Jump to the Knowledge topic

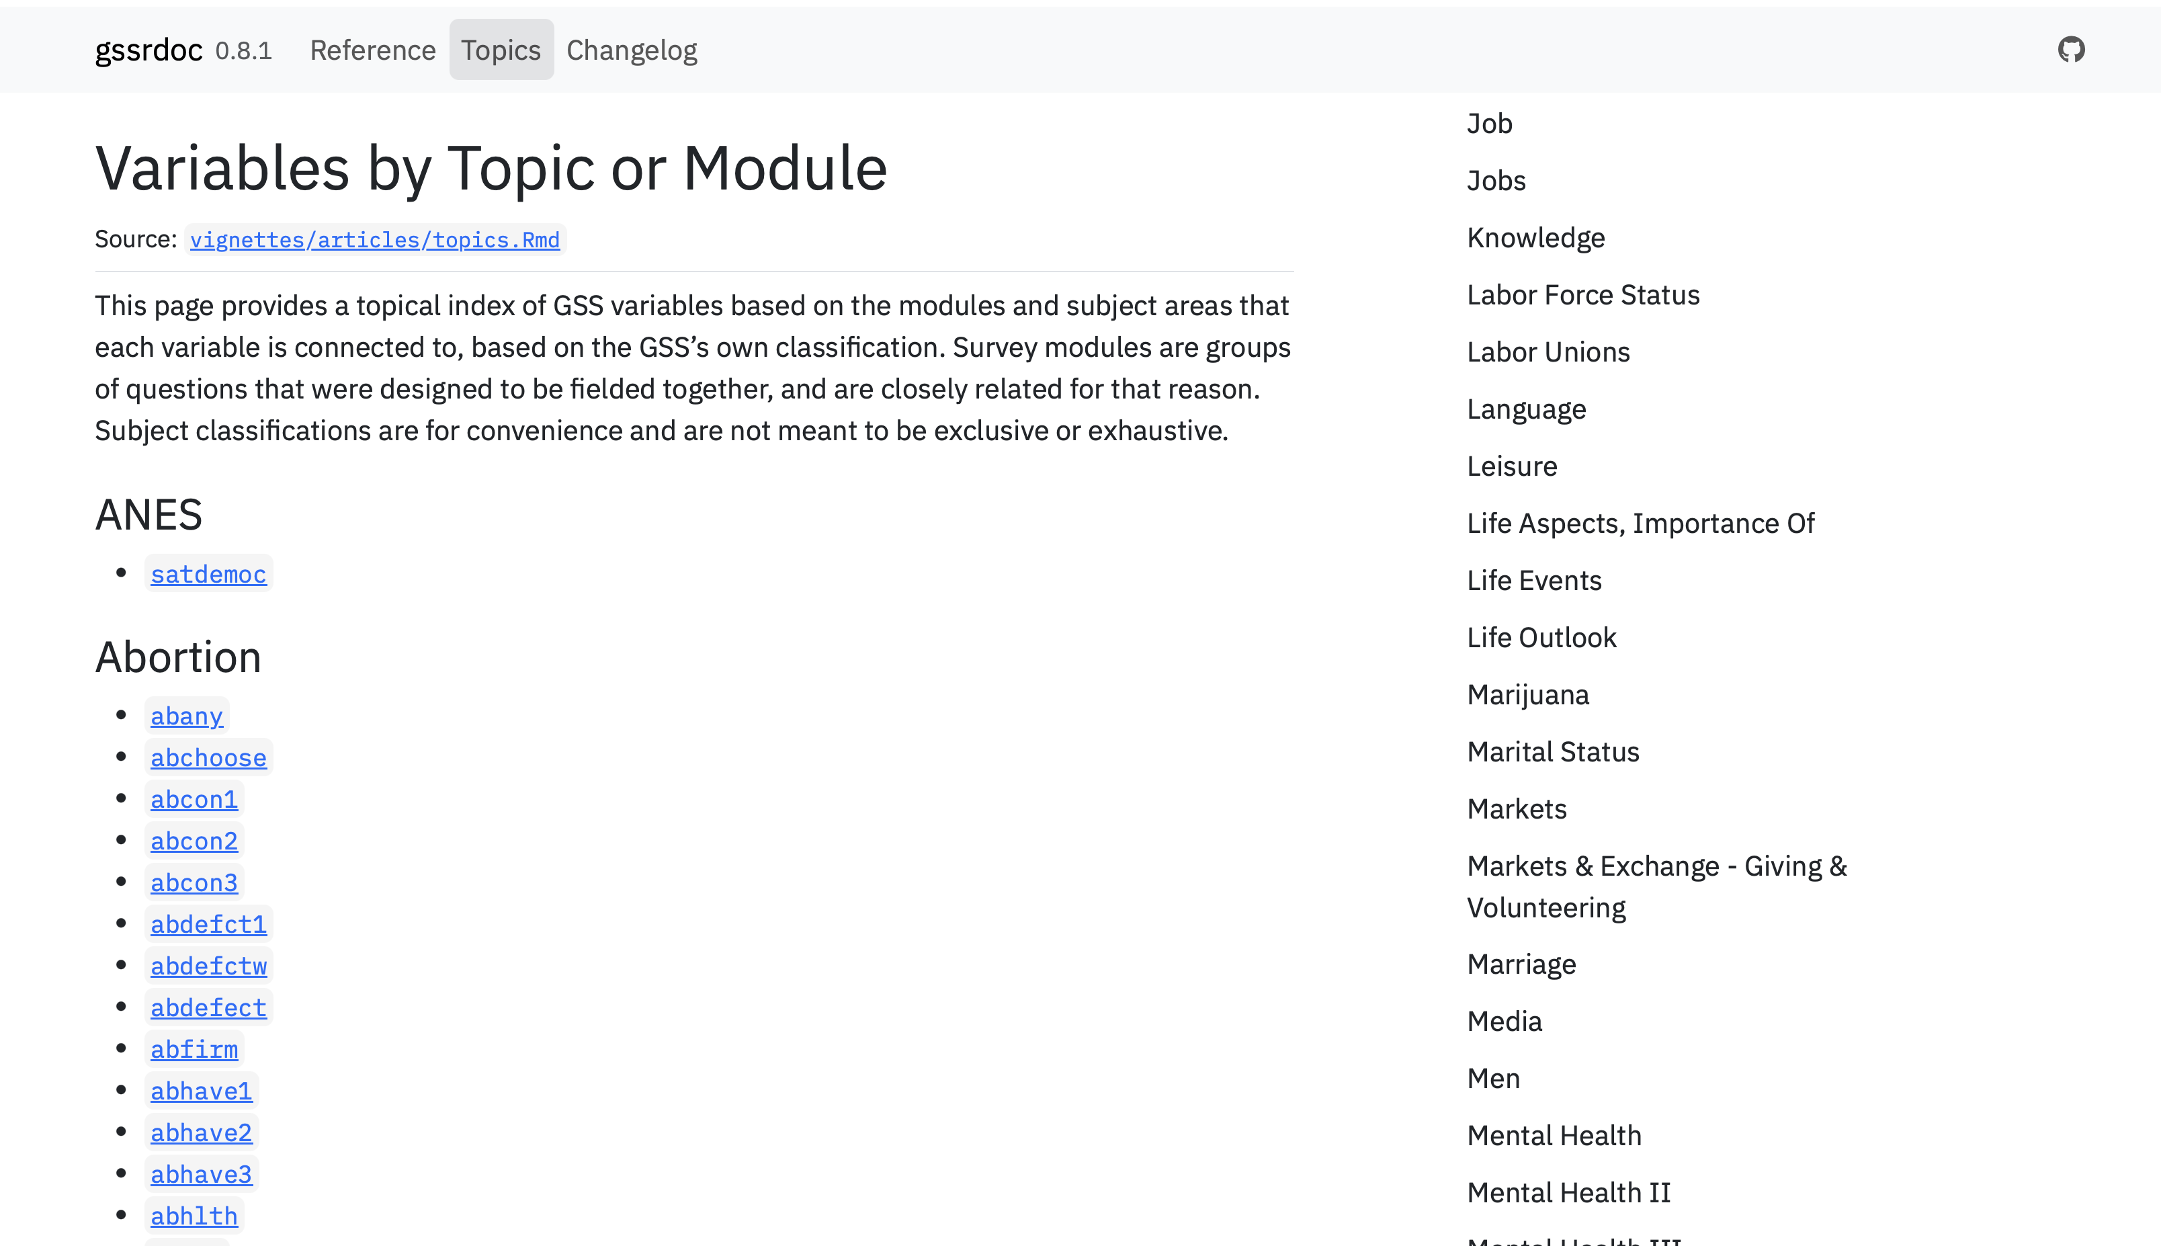click(x=1535, y=237)
